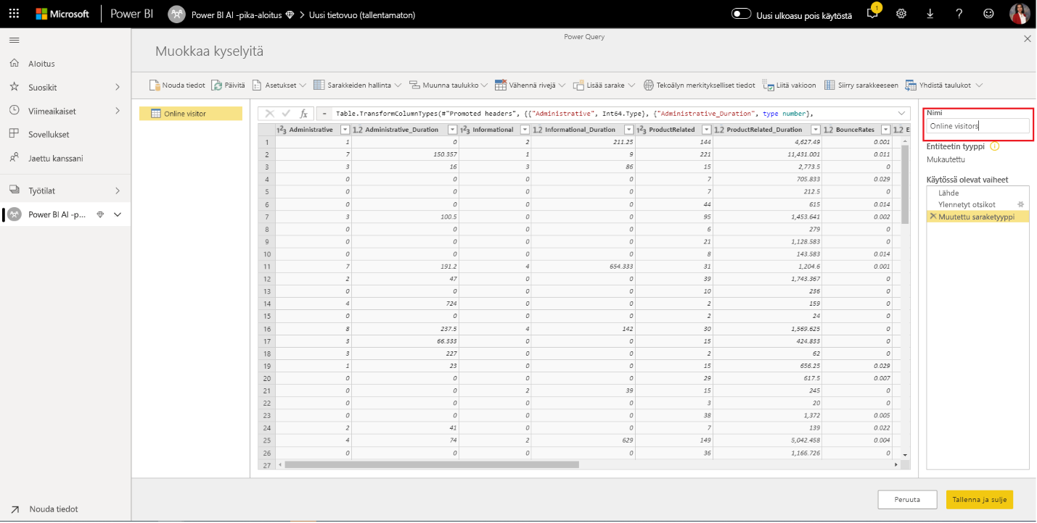Open the Lisää sarake dropdown

604,85
